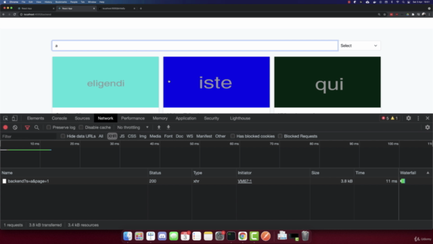Click the dark green qui product image
Screen dimensions: 433x244
(327, 82)
